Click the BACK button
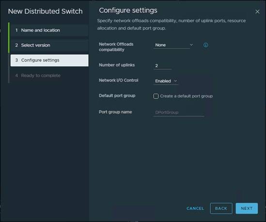Viewport: 266px width, 222px height. (221, 208)
